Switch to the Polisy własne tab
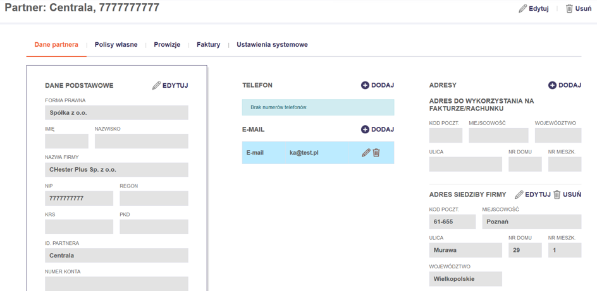 tap(116, 45)
